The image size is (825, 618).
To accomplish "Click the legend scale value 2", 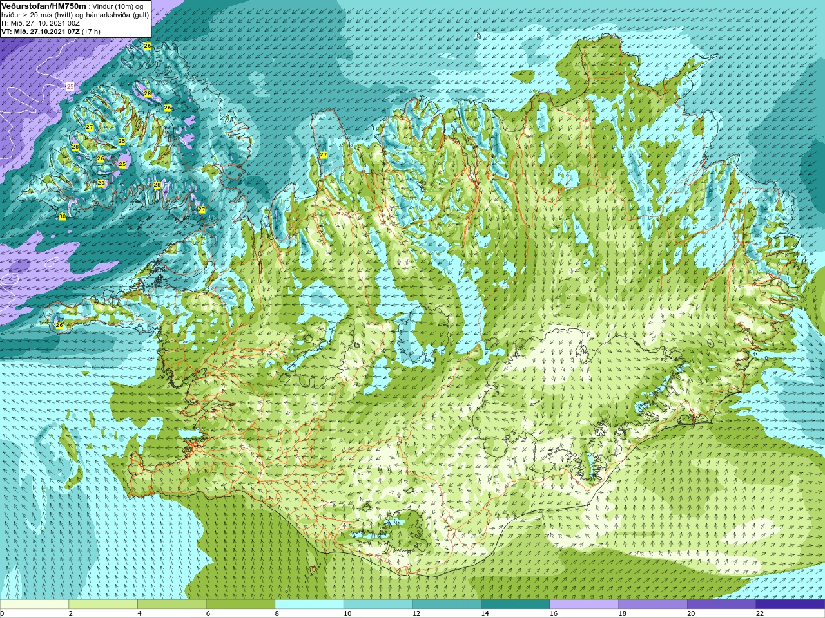I will pos(71,613).
